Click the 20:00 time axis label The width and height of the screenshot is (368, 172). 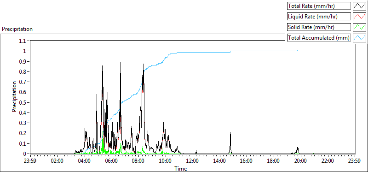301,161
